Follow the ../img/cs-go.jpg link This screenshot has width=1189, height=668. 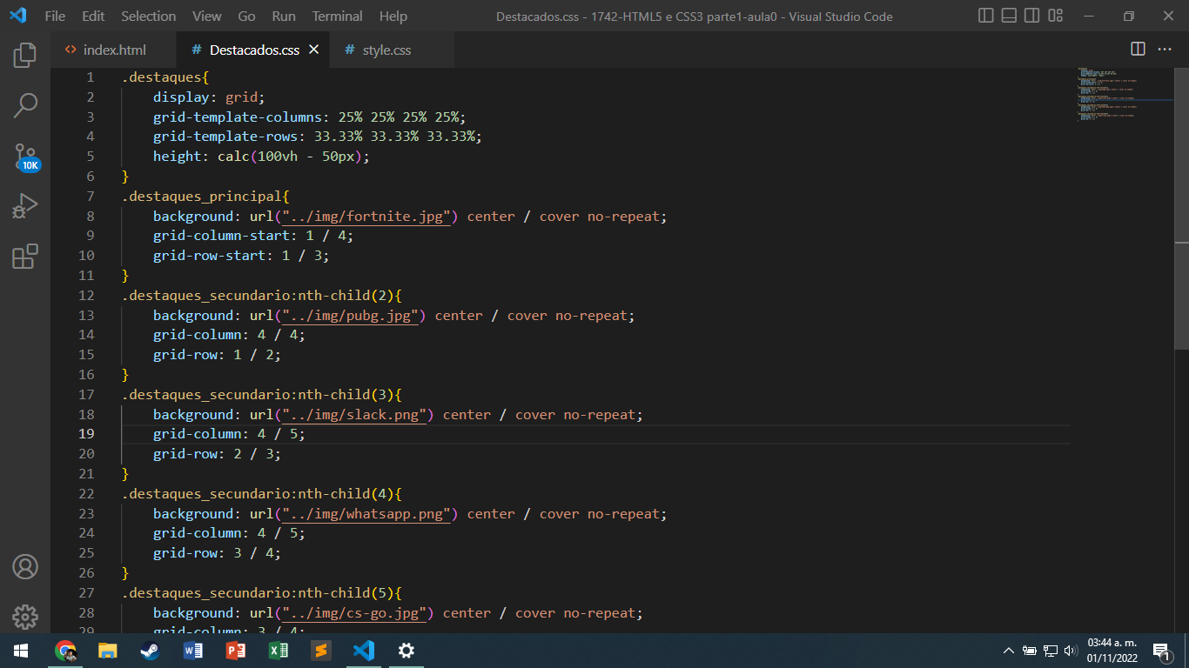pos(354,612)
